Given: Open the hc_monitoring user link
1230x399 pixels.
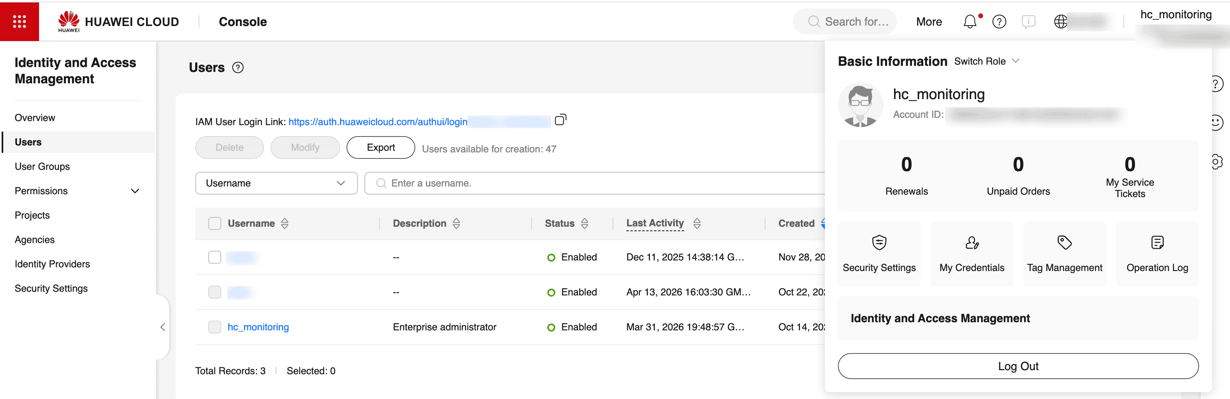Looking at the screenshot, I should [258, 327].
